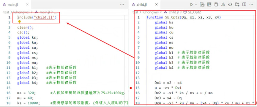Click 'global ks;' line in main.jl
Image resolution: width=257 pixels, height=107 pixels.
28,37
